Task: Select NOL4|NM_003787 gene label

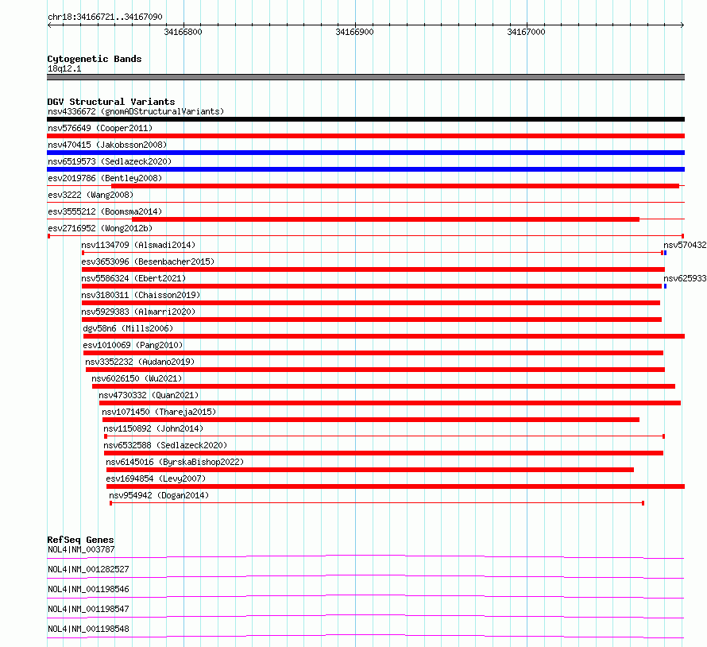Action: tap(81, 549)
